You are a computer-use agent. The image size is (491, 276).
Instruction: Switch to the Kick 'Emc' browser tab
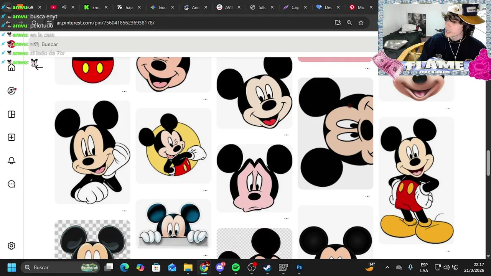tap(92, 7)
